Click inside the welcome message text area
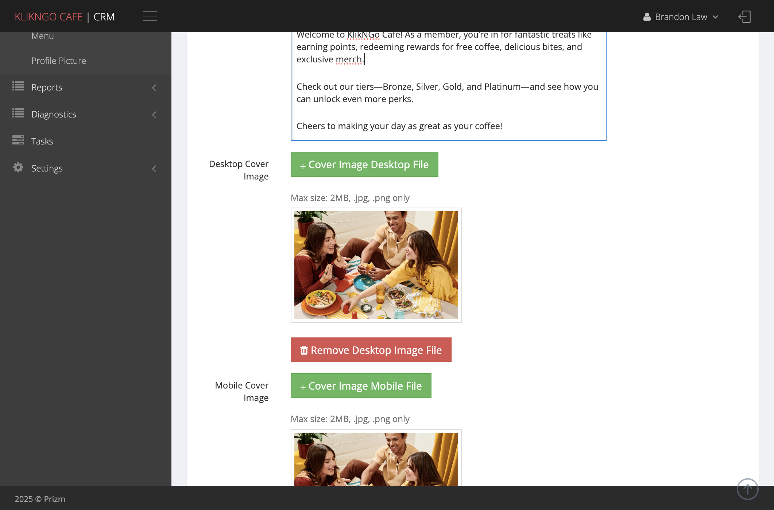This screenshot has width=774, height=510. 448,86
